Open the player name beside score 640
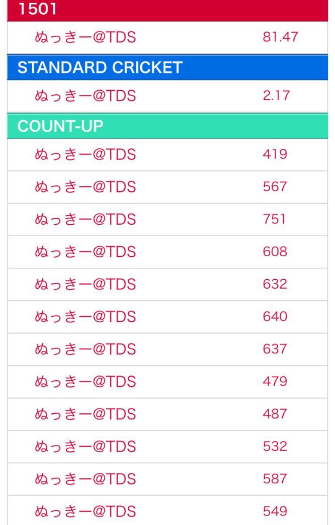 pyautogui.click(x=85, y=317)
